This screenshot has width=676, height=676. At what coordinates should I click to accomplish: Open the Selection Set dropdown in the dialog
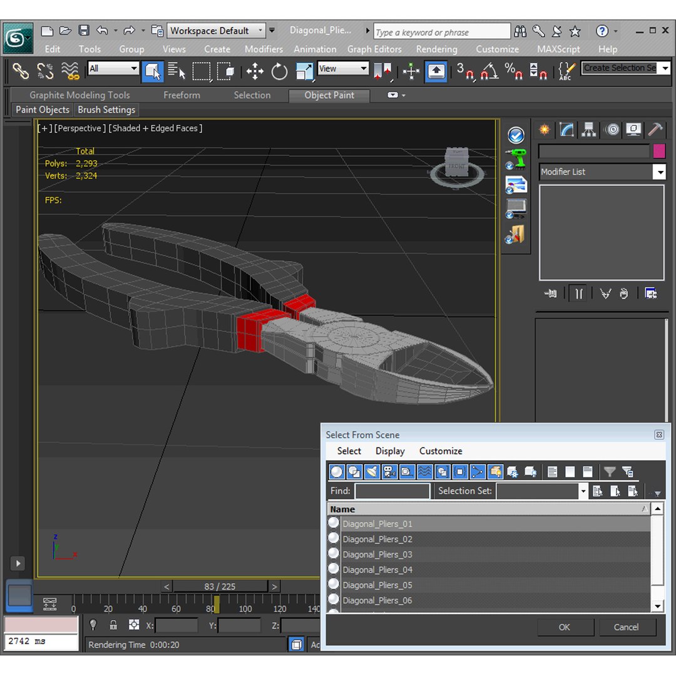click(x=583, y=491)
